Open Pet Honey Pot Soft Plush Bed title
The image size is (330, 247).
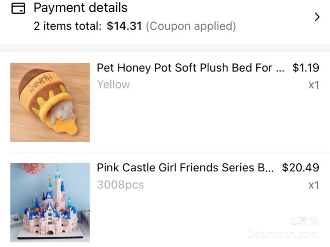[190, 68]
